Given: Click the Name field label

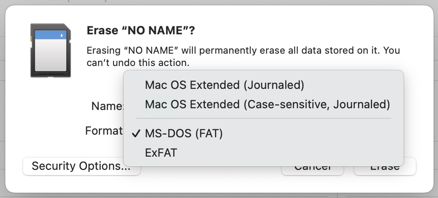Looking at the screenshot, I should pos(108,106).
